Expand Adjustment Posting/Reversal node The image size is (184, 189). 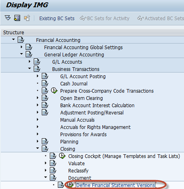click(38, 112)
